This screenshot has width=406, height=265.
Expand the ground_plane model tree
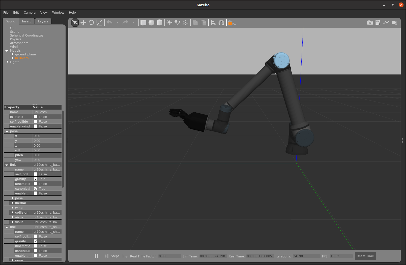point(13,54)
